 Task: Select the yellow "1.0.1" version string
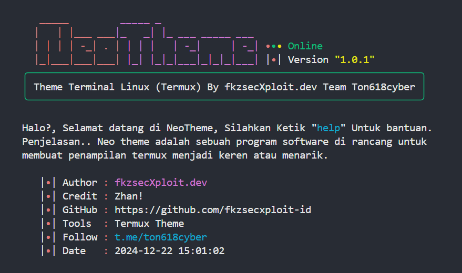tap(354, 60)
